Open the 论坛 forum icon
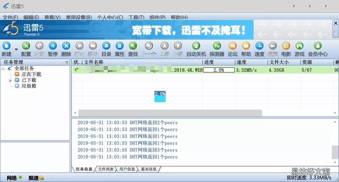339x182 pixels. (x=233, y=46)
